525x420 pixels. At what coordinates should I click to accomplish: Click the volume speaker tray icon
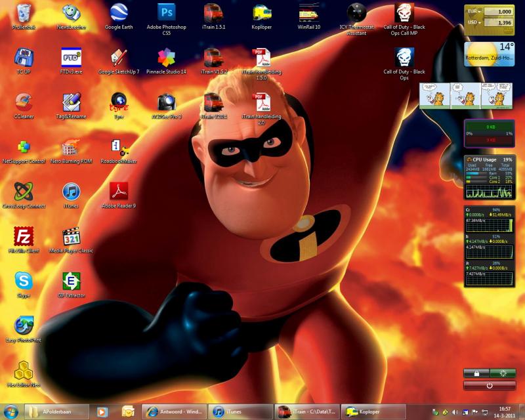[455, 412]
